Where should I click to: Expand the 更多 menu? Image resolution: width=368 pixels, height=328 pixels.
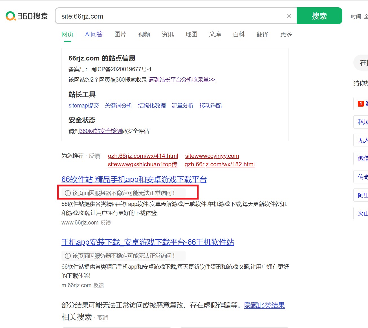286,34
